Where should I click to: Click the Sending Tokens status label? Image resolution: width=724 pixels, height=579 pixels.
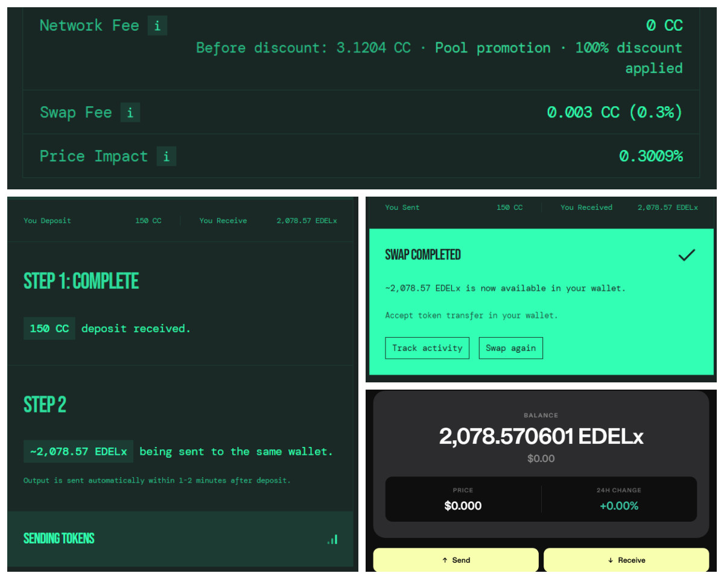(x=59, y=539)
